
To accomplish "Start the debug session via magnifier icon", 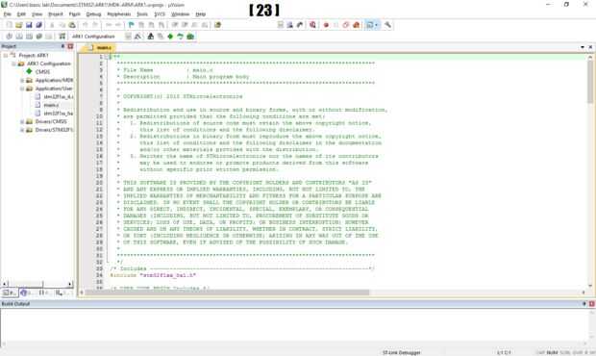I will 312,25.
